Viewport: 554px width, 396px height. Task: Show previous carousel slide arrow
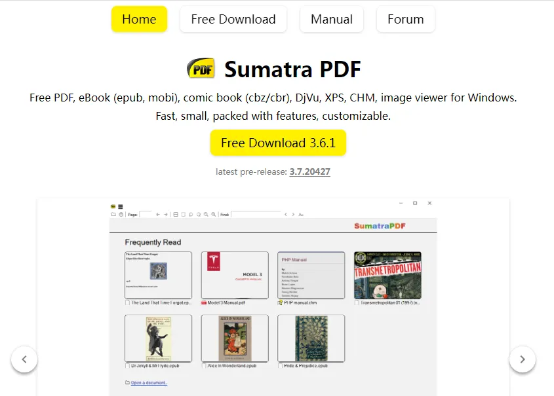[x=24, y=359]
